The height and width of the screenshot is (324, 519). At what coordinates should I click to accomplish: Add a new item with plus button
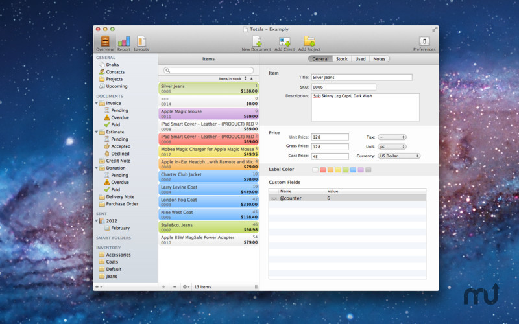click(x=163, y=287)
